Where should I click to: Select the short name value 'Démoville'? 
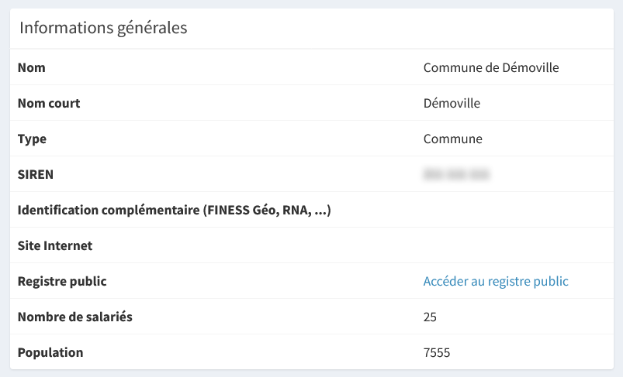(452, 104)
